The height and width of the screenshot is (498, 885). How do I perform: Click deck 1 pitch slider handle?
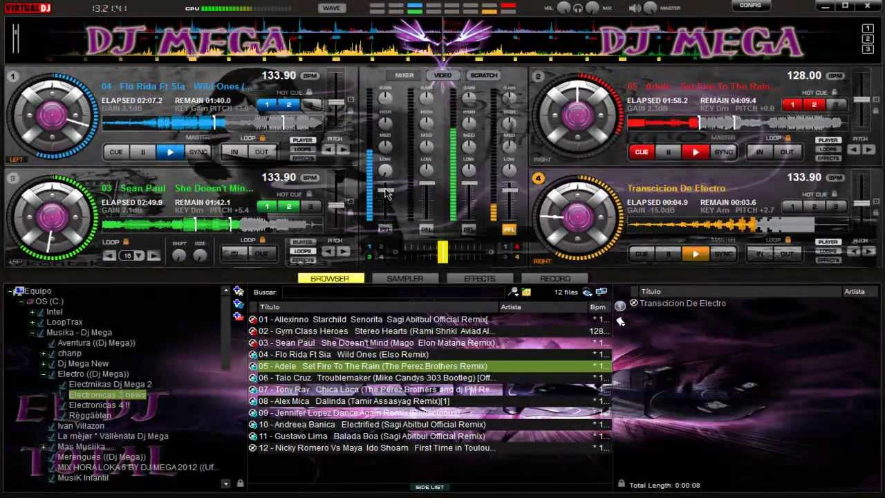point(337,102)
